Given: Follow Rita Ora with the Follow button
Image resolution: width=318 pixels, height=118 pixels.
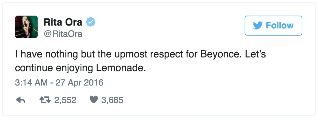Looking at the screenshot, I should coord(273,26).
